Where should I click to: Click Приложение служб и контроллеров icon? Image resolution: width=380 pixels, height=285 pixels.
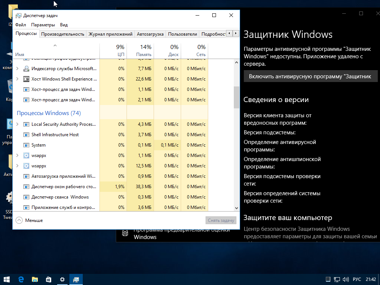click(26, 208)
